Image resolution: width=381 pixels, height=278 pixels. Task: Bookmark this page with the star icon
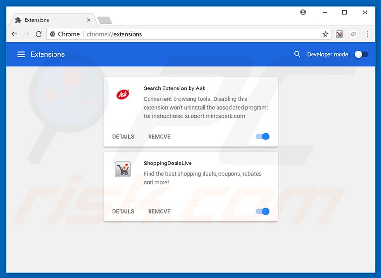pos(325,34)
